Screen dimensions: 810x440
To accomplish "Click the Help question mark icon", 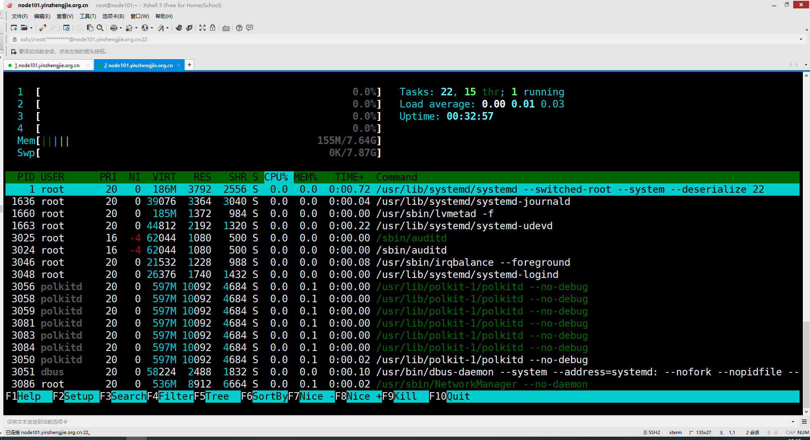I will click(x=239, y=28).
